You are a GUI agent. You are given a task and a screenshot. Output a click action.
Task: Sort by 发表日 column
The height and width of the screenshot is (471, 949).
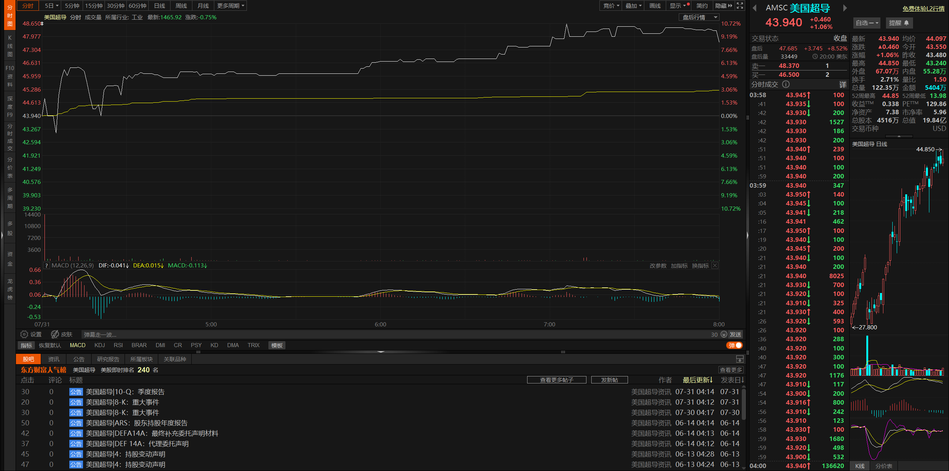point(732,380)
